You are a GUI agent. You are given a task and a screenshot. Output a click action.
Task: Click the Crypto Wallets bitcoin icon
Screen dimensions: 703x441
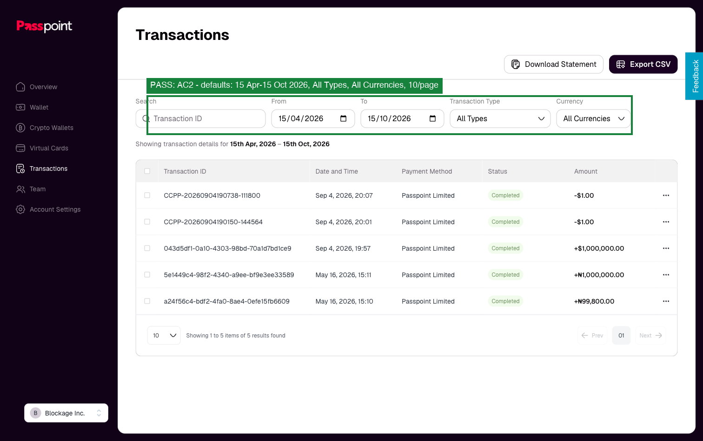tap(20, 128)
